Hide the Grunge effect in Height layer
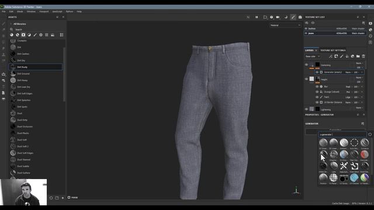The height and width of the screenshot is (210, 374). tap(317, 92)
